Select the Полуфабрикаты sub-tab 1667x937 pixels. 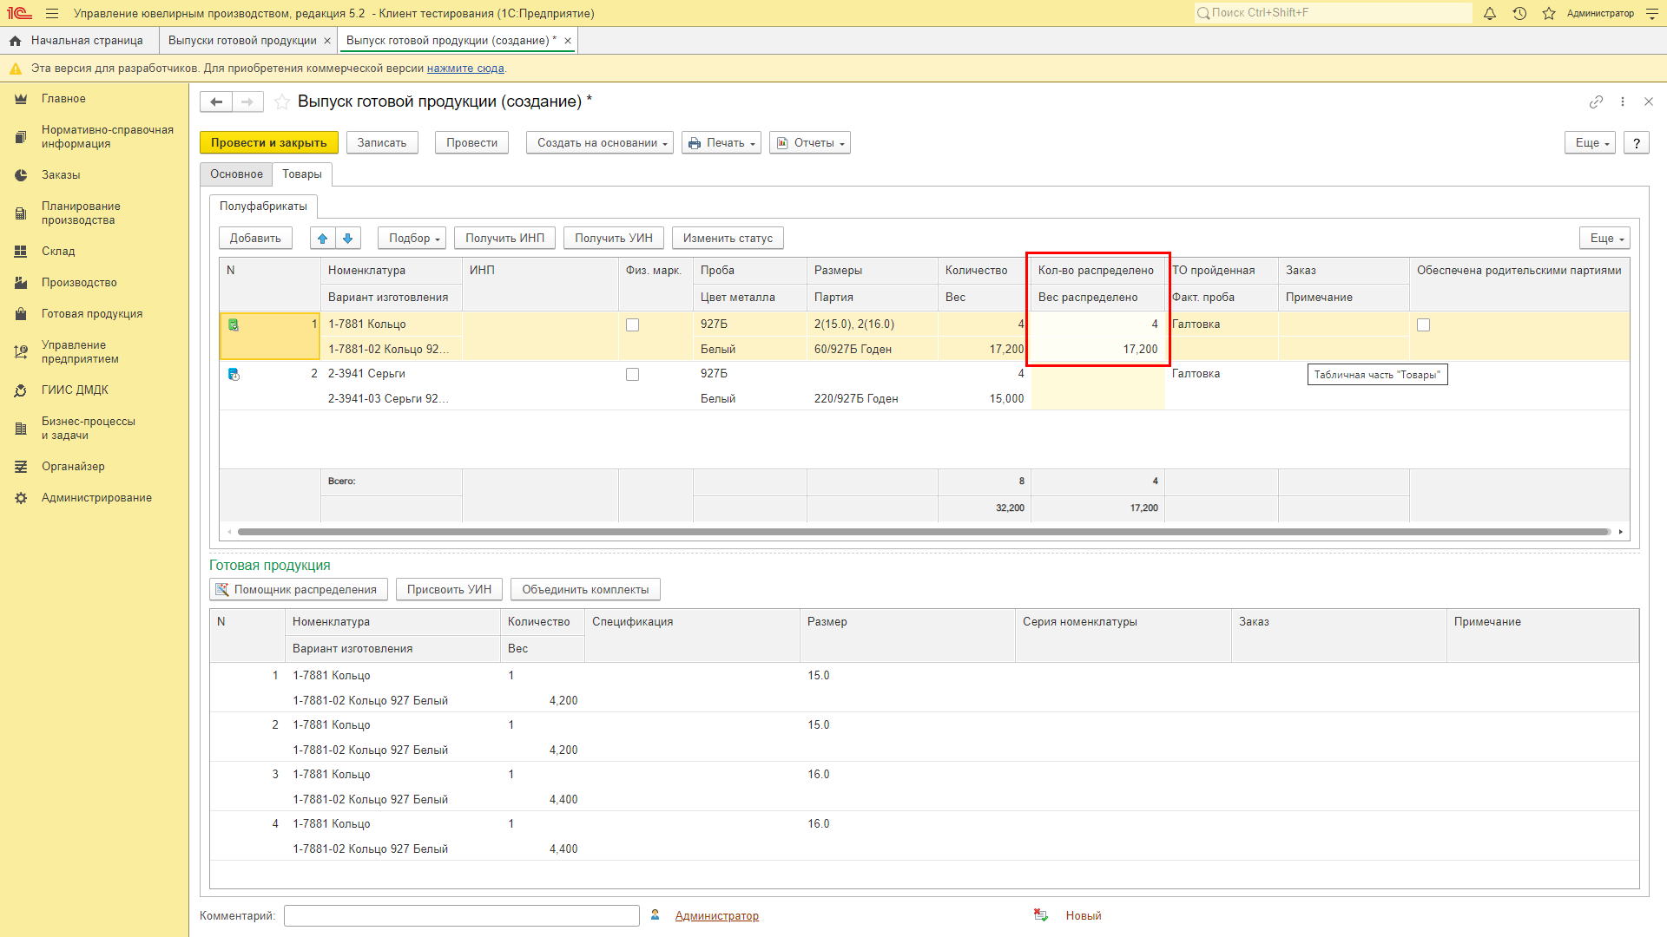coord(263,206)
